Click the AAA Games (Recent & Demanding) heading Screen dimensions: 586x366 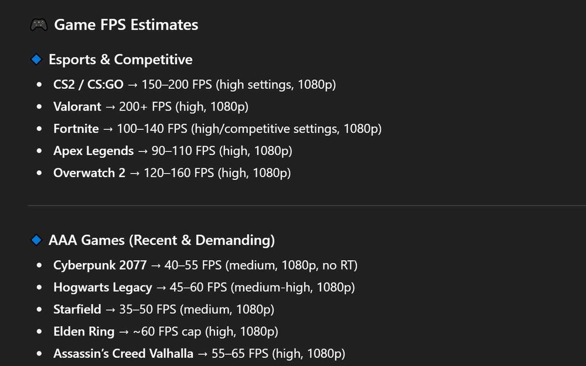pos(161,240)
